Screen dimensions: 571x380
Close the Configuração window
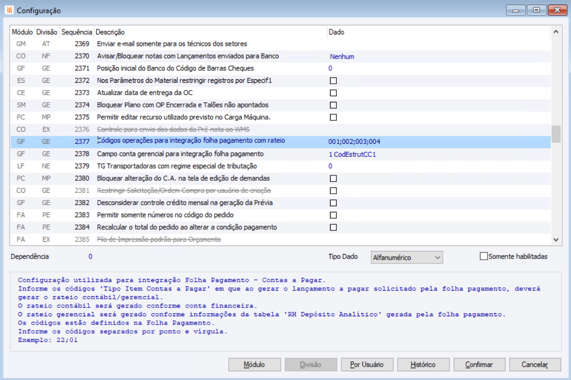click(x=557, y=10)
